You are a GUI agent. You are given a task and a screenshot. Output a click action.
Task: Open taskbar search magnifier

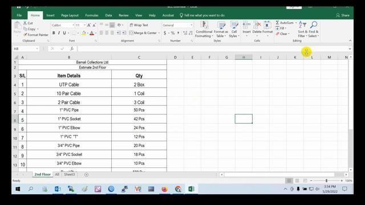coord(31,189)
